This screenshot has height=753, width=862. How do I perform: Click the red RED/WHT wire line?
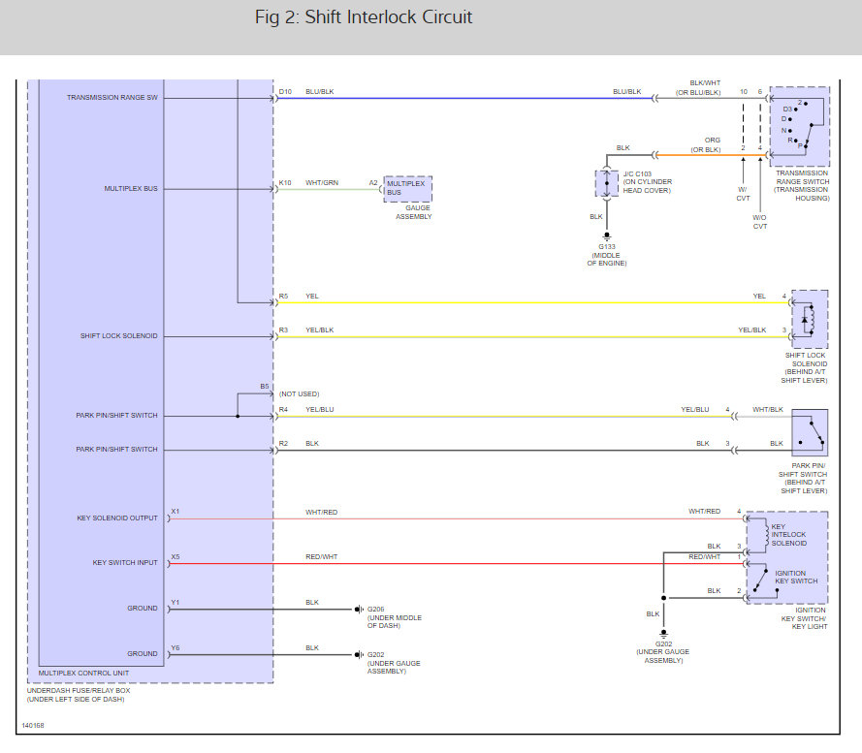[457, 563]
